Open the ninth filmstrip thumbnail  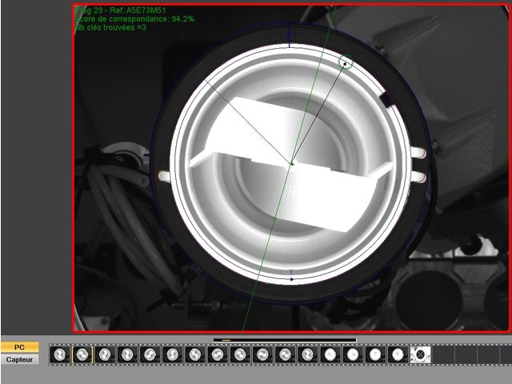(x=238, y=354)
